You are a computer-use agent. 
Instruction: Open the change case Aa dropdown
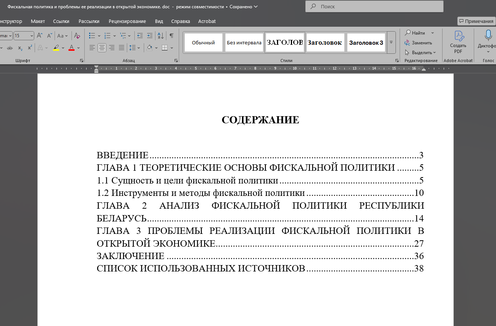click(x=62, y=36)
